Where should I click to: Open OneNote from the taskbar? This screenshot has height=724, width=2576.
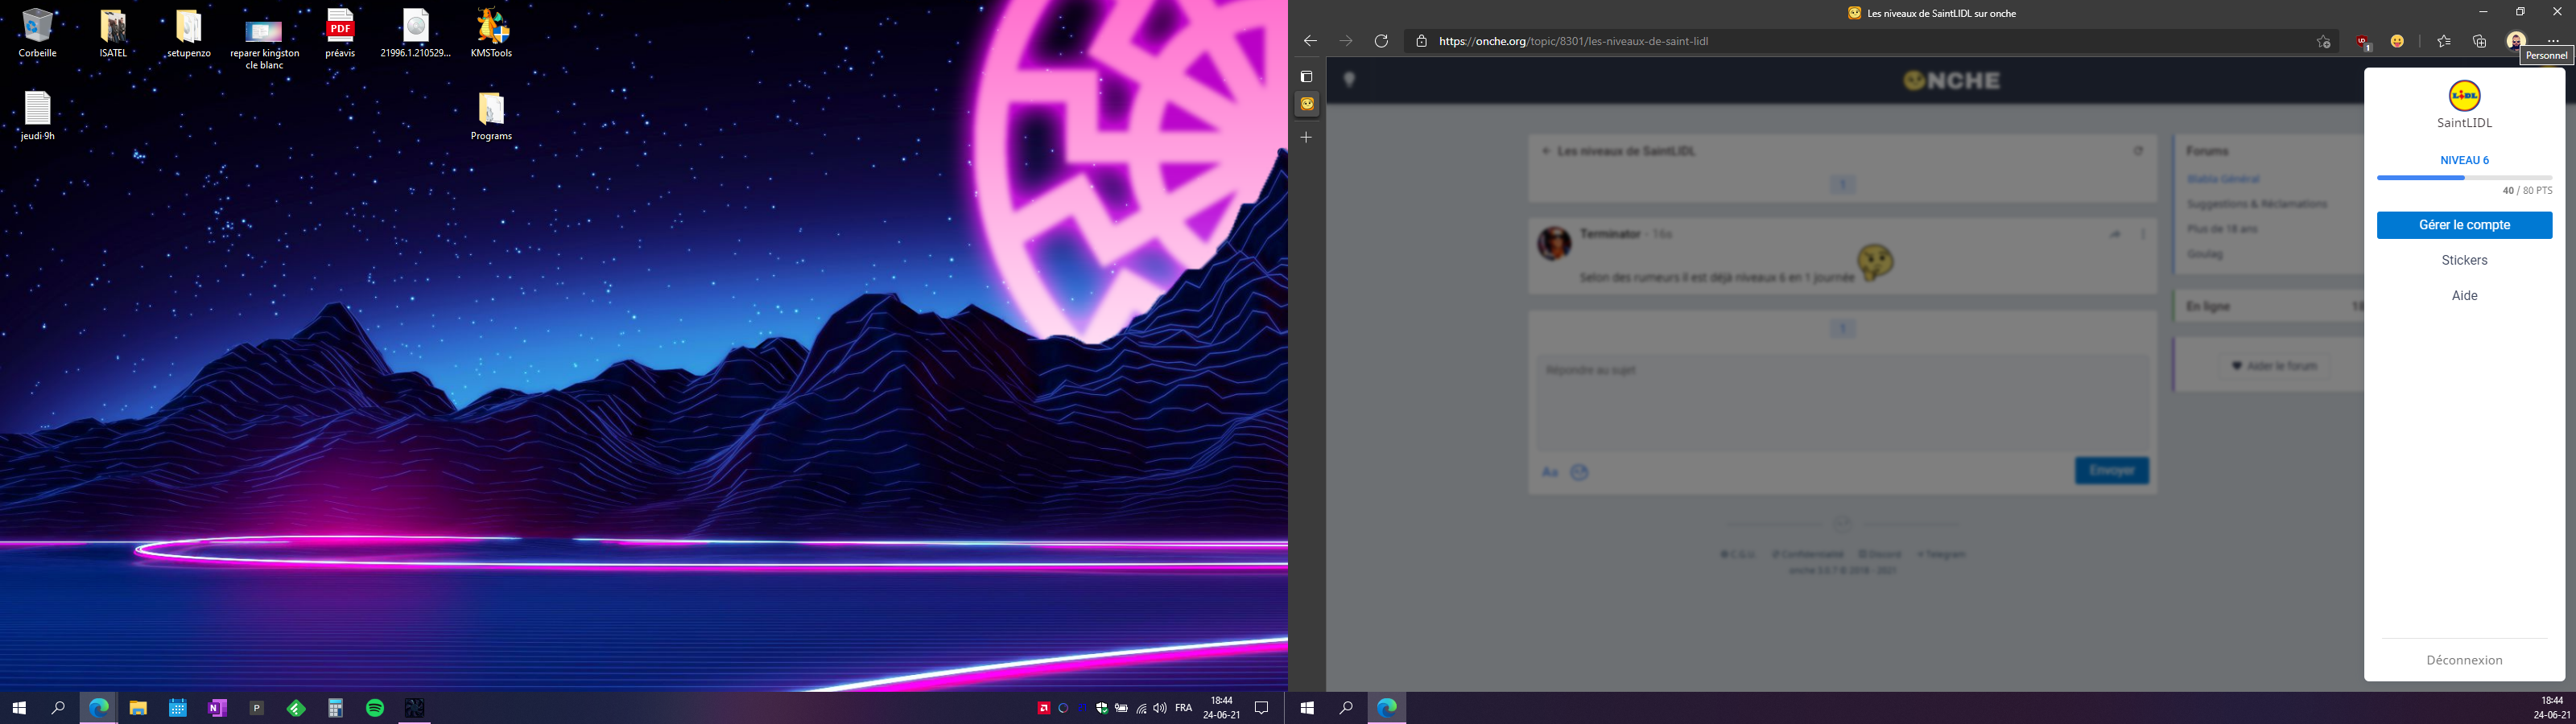[x=217, y=708]
